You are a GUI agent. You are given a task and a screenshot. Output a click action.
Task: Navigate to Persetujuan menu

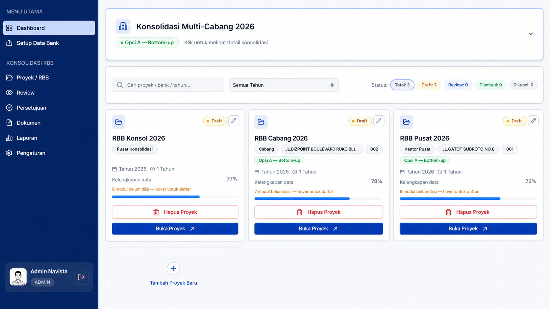[49, 108]
